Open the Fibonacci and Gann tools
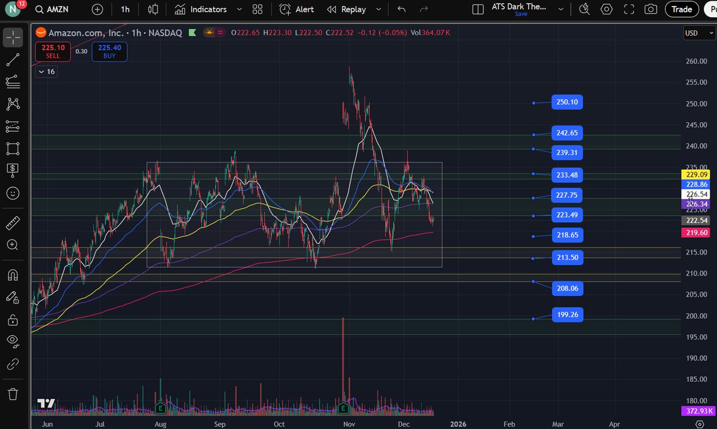The width and height of the screenshot is (717, 429). 13,82
